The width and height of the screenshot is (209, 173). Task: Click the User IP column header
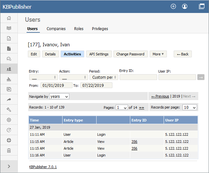click(x=181, y=120)
